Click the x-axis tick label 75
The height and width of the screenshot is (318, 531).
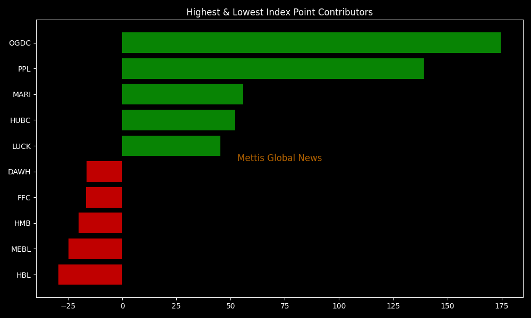click(x=285, y=306)
